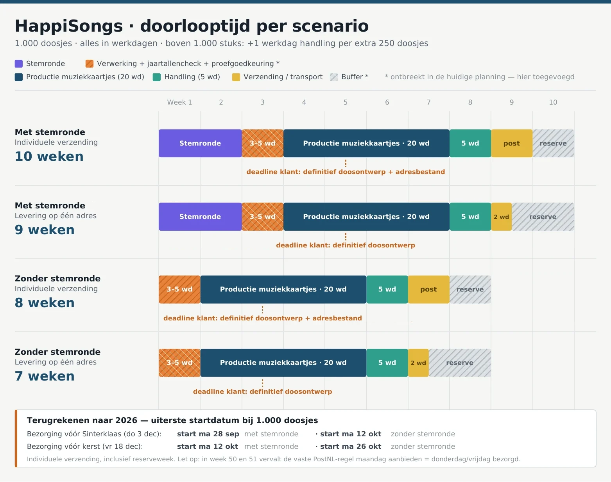The image size is (611, 482).
Task: Select the 3-5 wd bar in the 7 weken row
Action: 179,363
